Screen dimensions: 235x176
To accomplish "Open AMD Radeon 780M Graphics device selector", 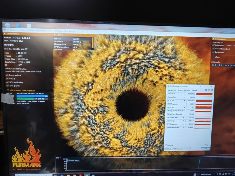I will [178, 149].
